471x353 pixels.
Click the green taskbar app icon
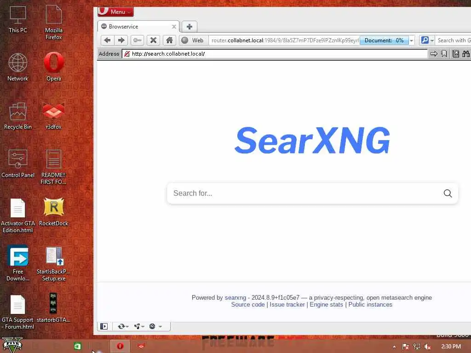pos(77,346)
